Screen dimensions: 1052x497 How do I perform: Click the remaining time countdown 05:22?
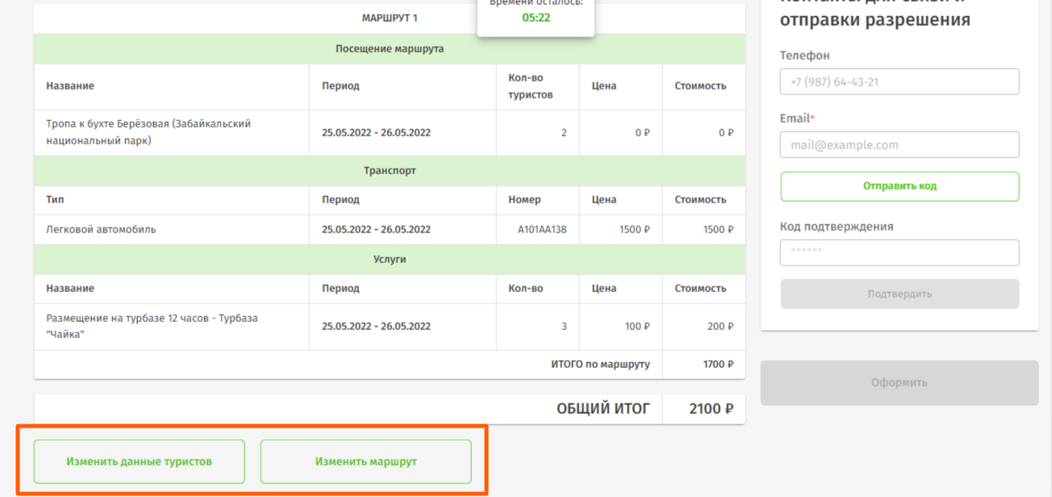pyautogui.click(x=536, y=18)
